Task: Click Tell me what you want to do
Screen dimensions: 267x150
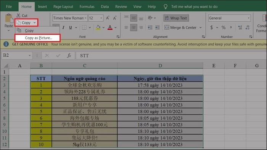Action: [x=194, y=6]
